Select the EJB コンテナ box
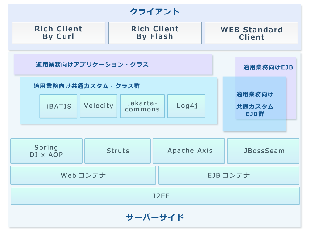Screen dimensions: 309x231 [x=229, y=175]
